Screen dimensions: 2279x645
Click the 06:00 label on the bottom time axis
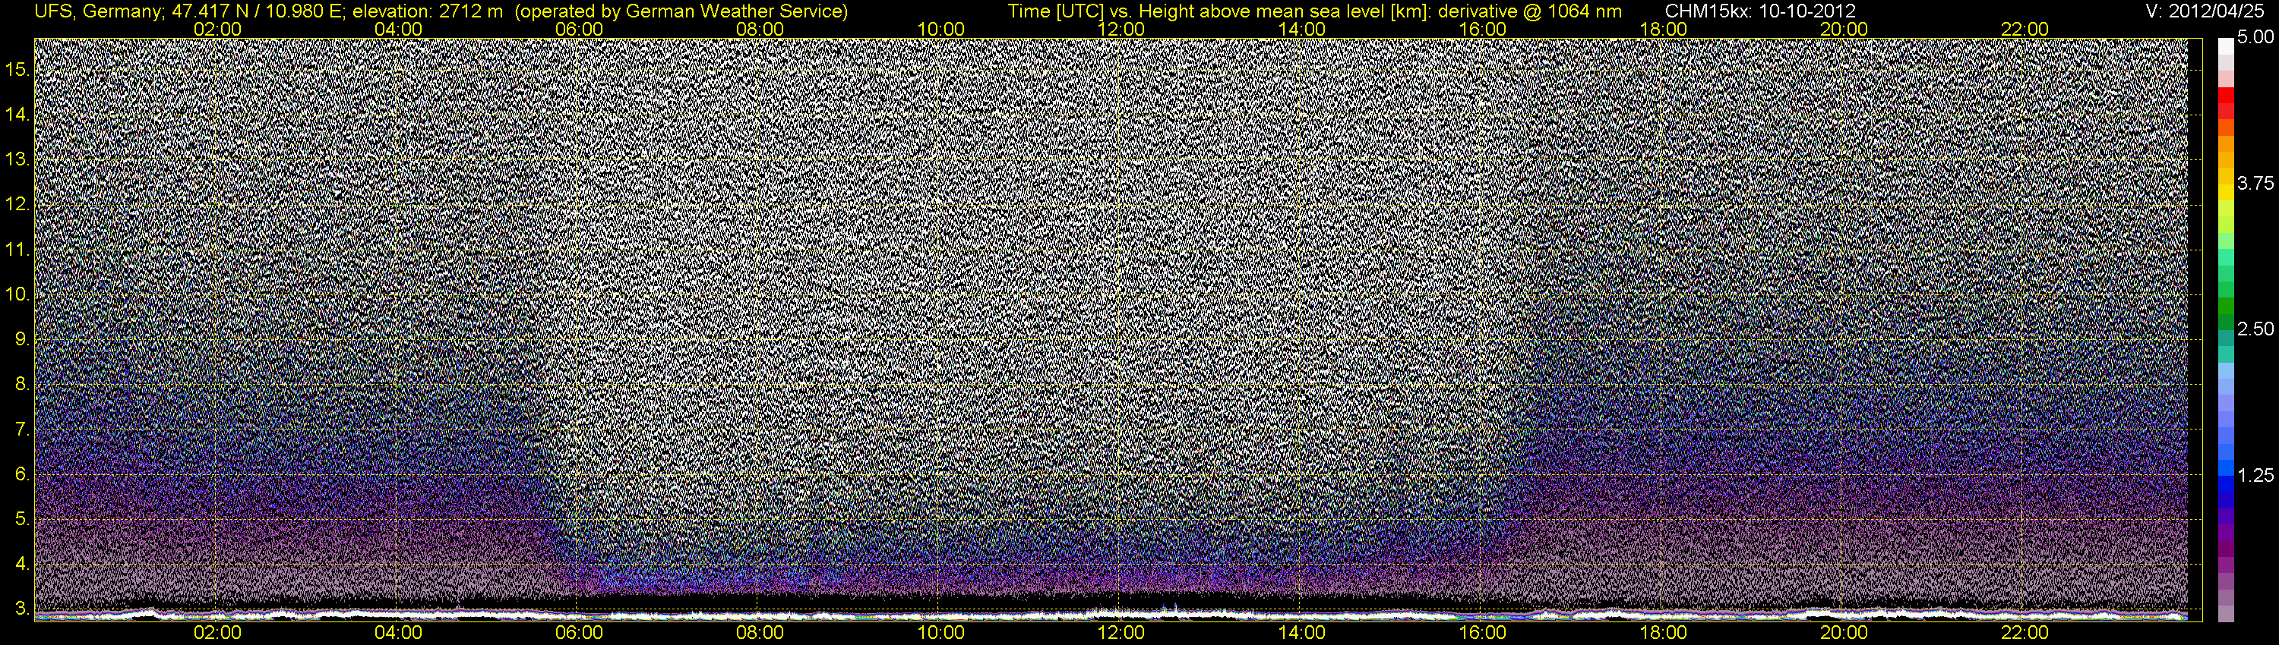[579, 633]
